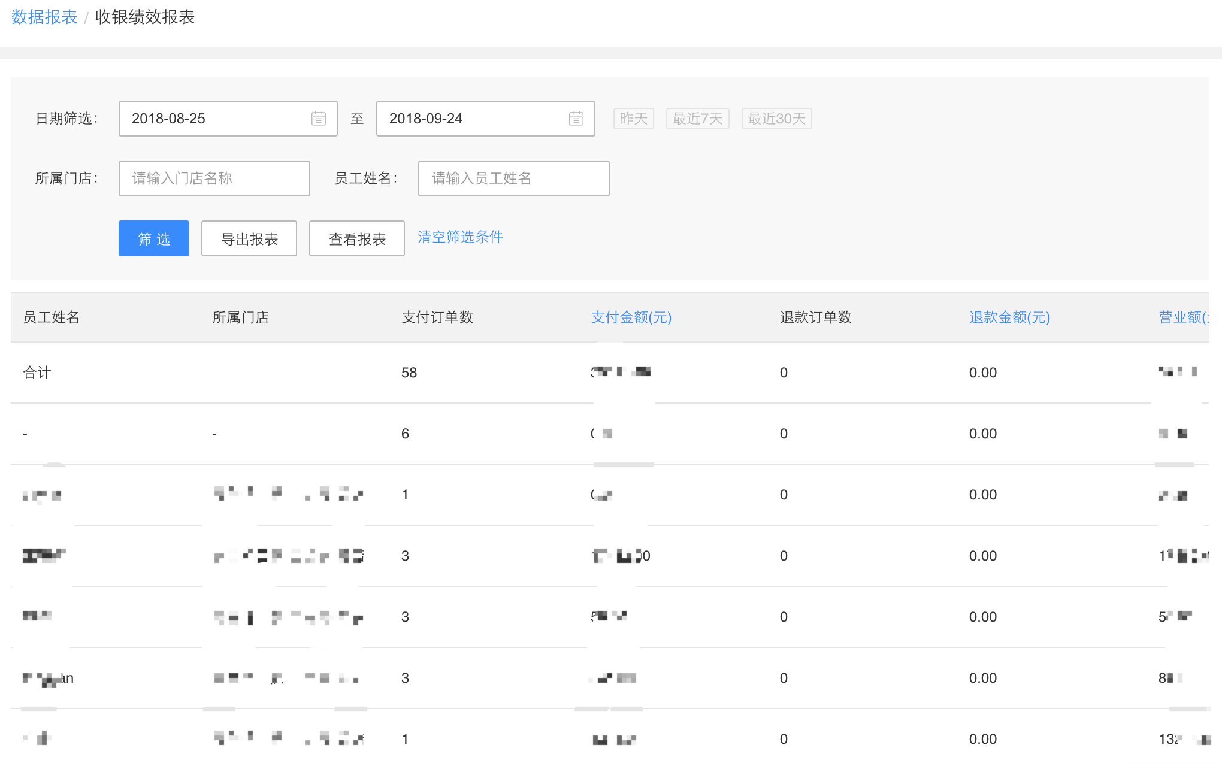Click the 日期筛选 label
This screenshot has width=1222, height=763.
[x=66, y=119]
